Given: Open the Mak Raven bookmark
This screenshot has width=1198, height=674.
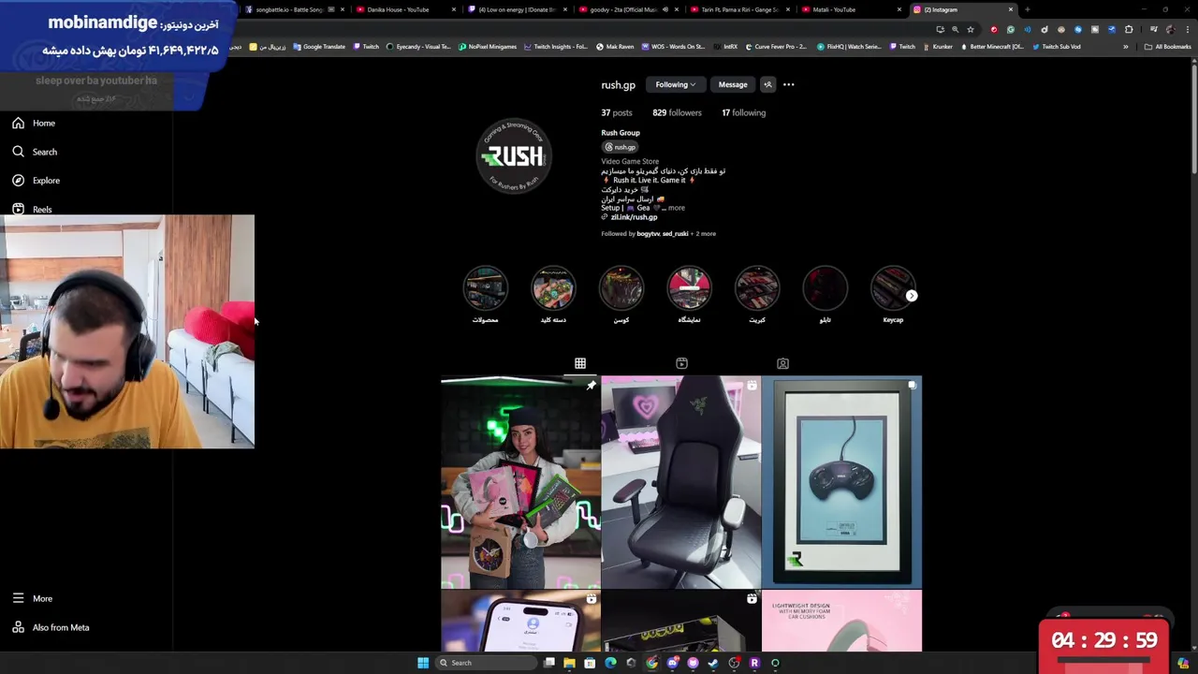Looking at the screenshot, I should coord(615,47).
